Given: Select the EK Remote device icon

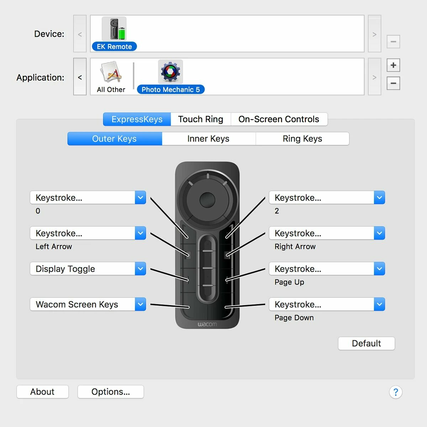Looking at the screenshot, I should (114, 29).
